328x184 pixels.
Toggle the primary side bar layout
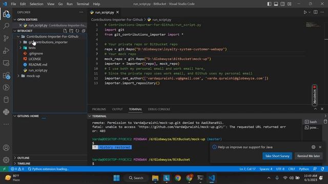[269, 4]
